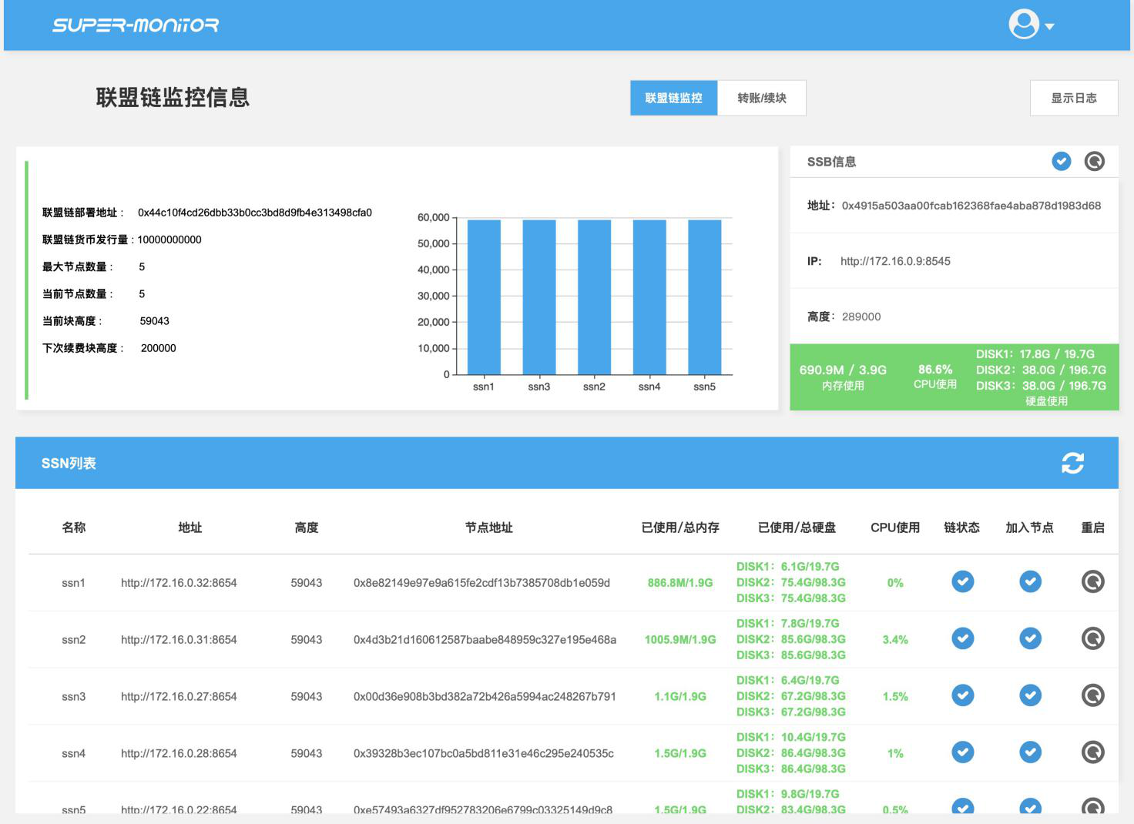Click the refresh icon in SSN列表 header

1072,463
